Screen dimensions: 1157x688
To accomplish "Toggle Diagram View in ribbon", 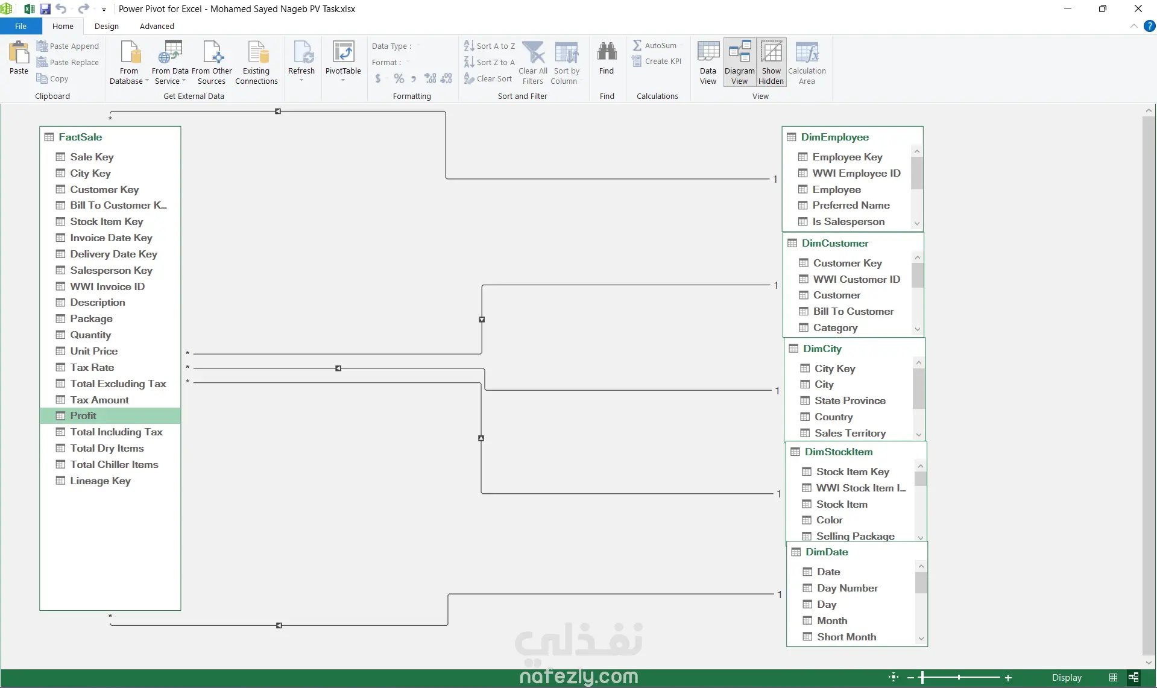I will tap(740, 63).
